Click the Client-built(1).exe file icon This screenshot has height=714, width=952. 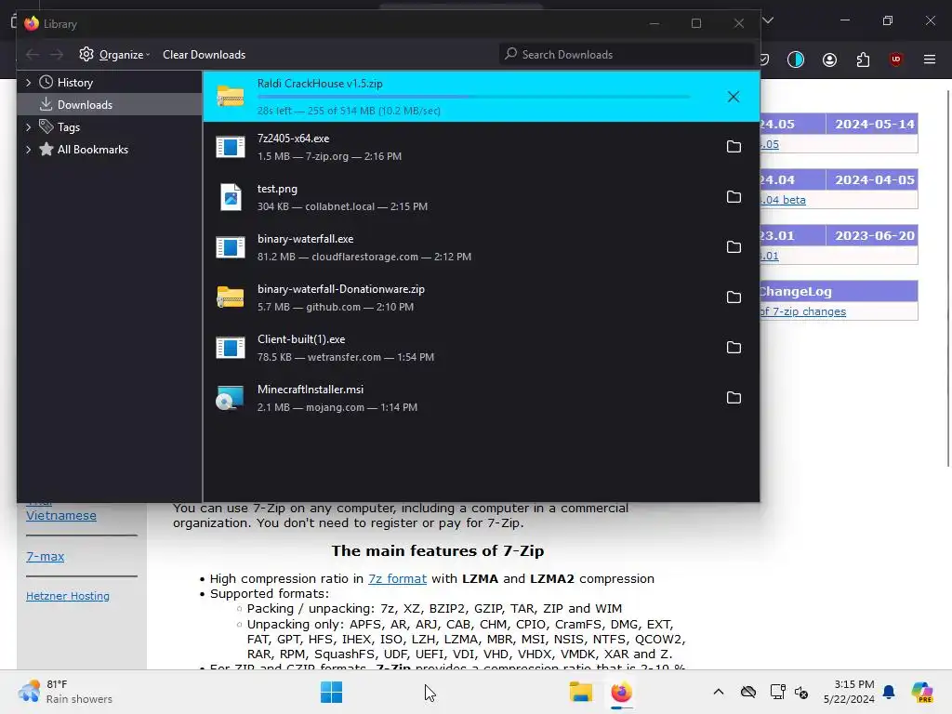point(231,348)
